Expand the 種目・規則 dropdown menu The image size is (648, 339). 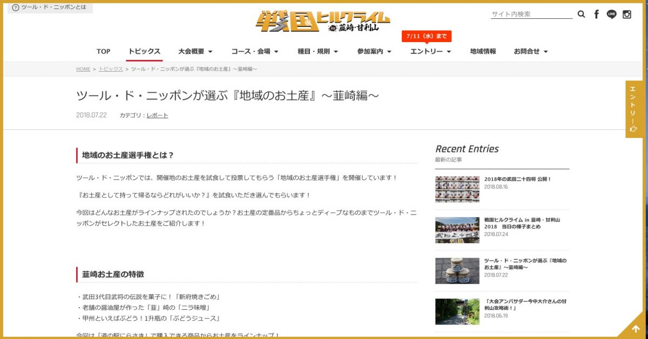318,52
